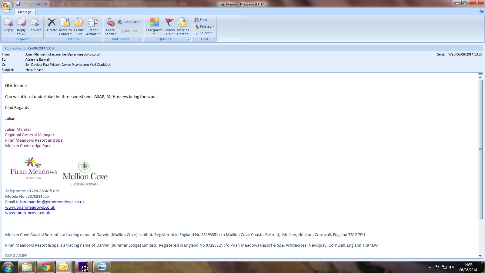Image resolution: width=485 pixels, height=273 pixels.
Task: Click the 'Mobile No 07876834555' line
Action: (27, 197)
